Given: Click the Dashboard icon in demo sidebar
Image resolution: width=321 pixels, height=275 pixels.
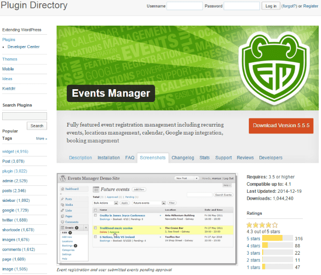Looking at the screenshot, I should [x=63, y=189].
